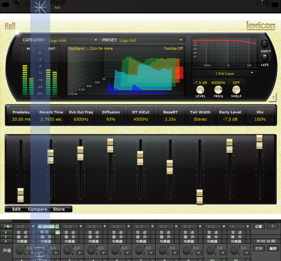Click the Lexicon logo
This screenshot has width=281, height=261.
pyautogui.click(x=261, y=26)
